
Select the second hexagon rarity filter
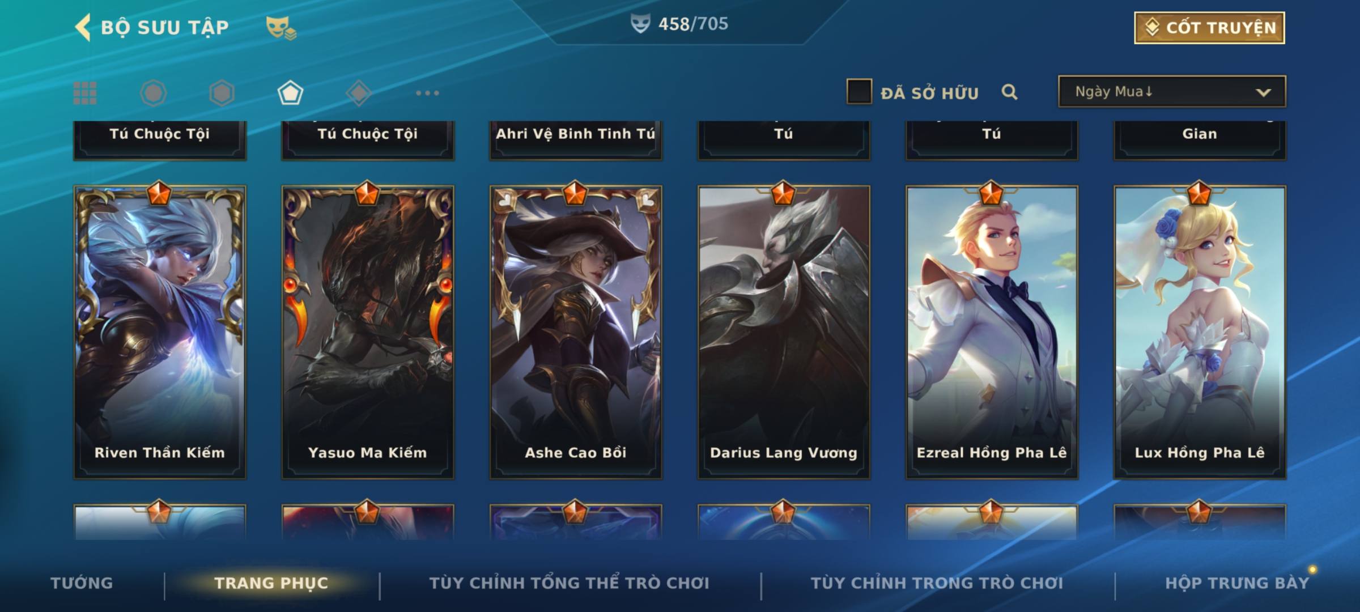tap(222, 93)
